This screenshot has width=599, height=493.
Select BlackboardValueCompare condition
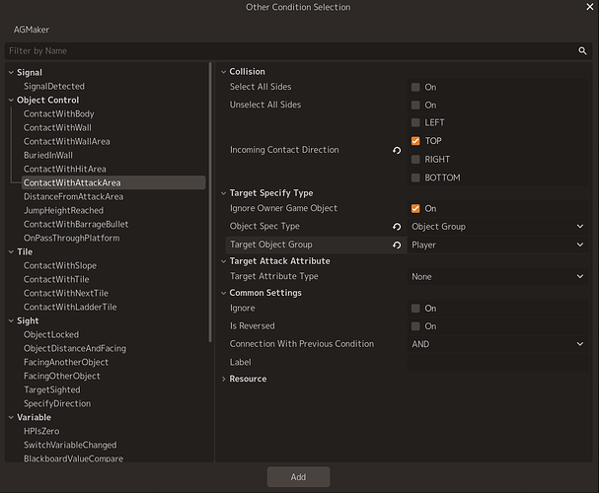[x=73, y=458]
